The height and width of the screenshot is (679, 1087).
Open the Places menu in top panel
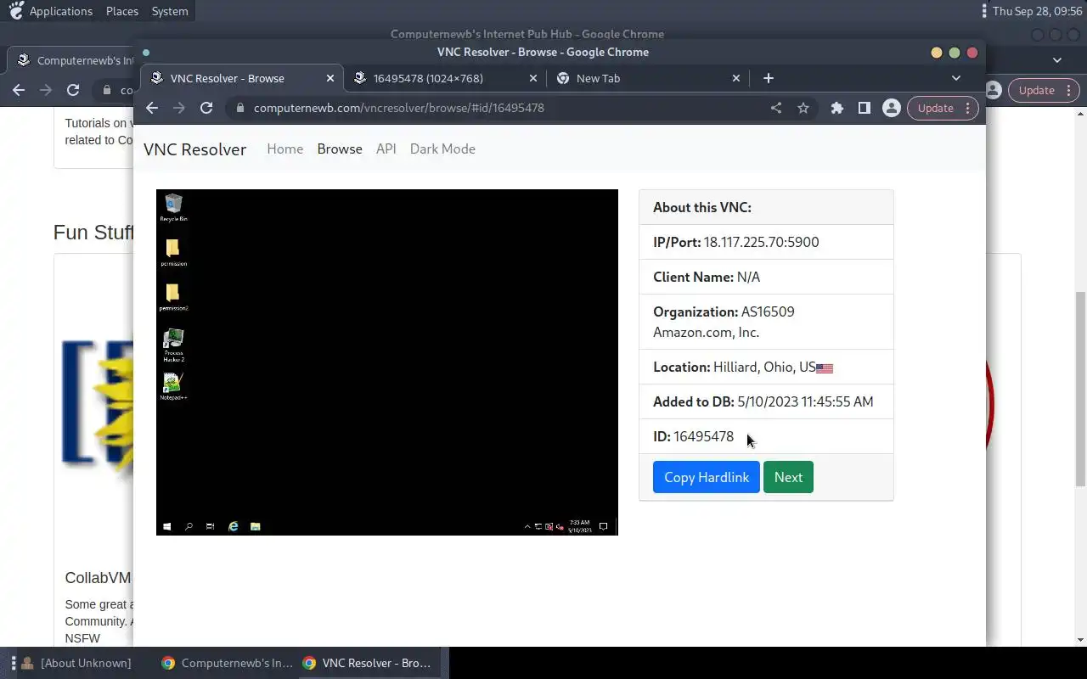(122, 11)
